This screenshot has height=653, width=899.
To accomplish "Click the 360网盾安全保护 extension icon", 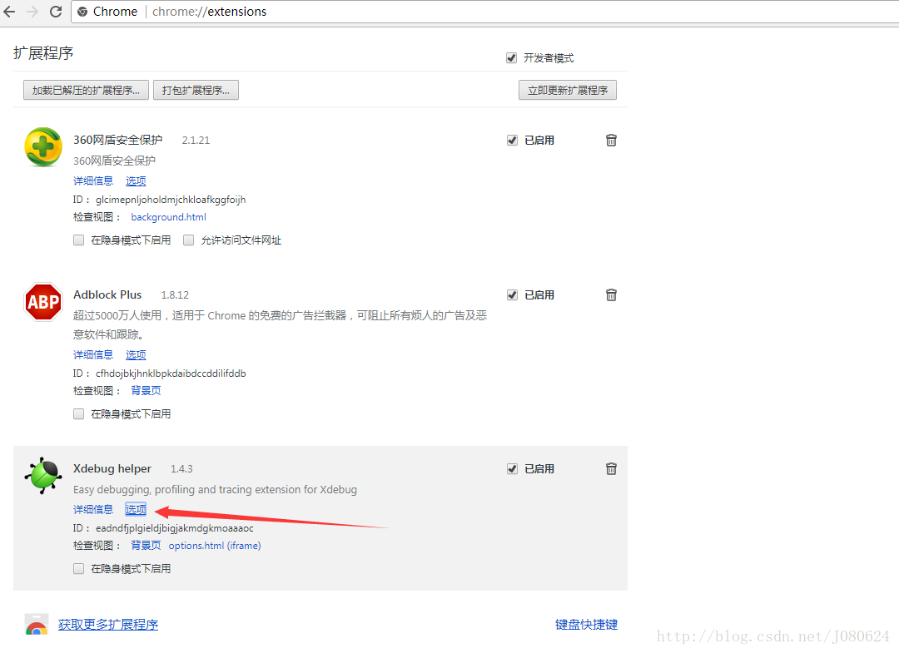I will (x=43, y=147).
